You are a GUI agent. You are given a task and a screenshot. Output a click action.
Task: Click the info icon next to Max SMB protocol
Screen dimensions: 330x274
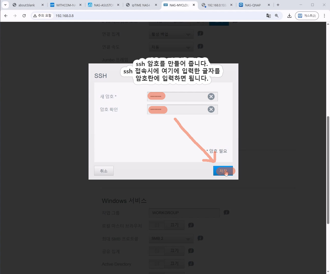click(200, 238)
